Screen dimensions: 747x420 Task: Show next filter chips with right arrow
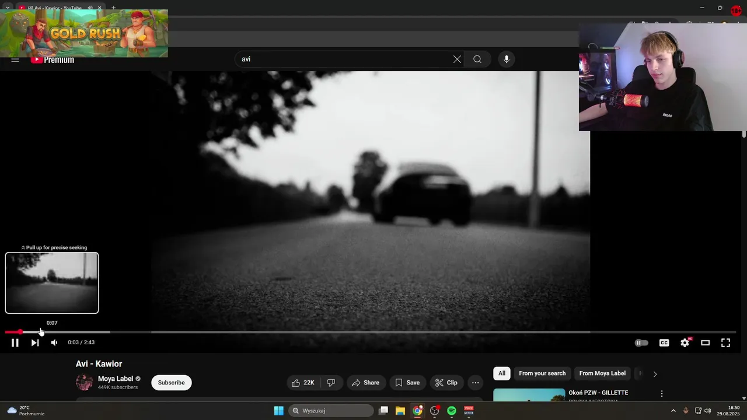[655, 374]
